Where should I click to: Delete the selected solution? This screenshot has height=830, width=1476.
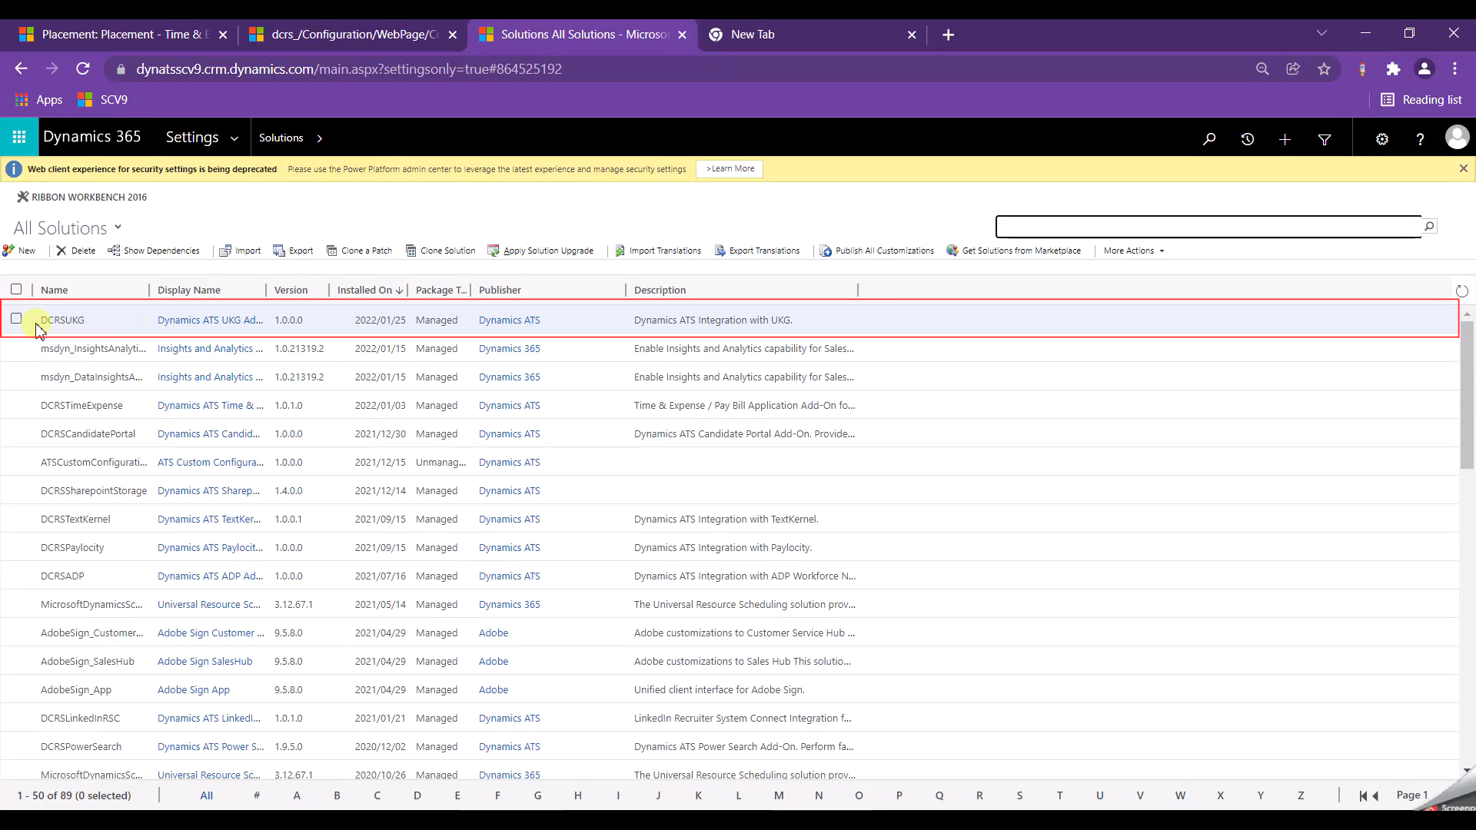[75, 251]
